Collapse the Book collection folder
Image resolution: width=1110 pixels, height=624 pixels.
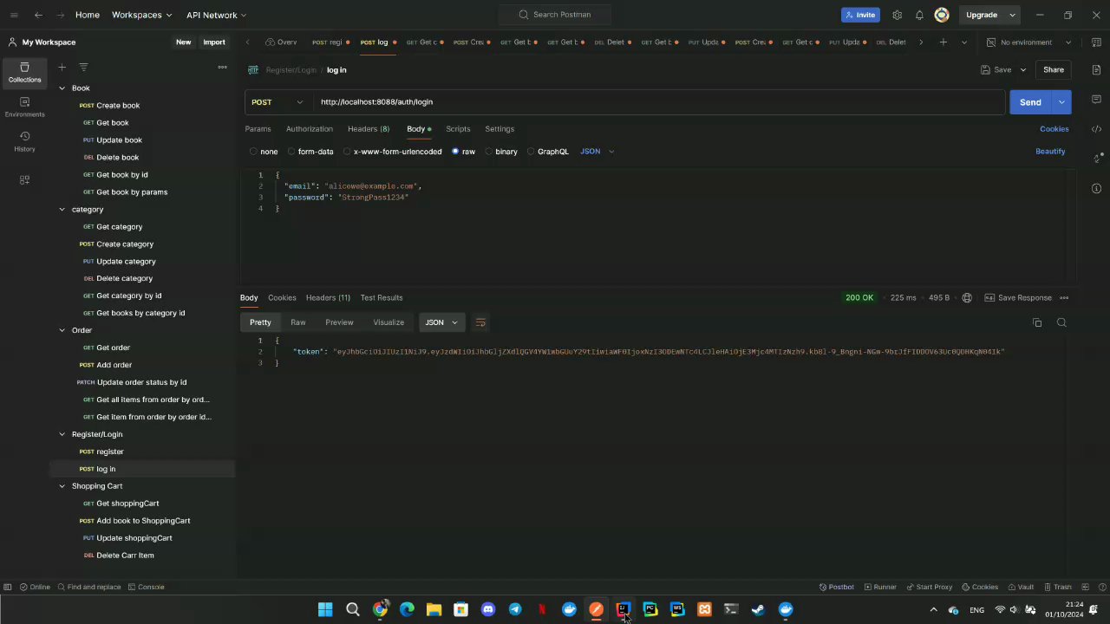click(62, 88)
